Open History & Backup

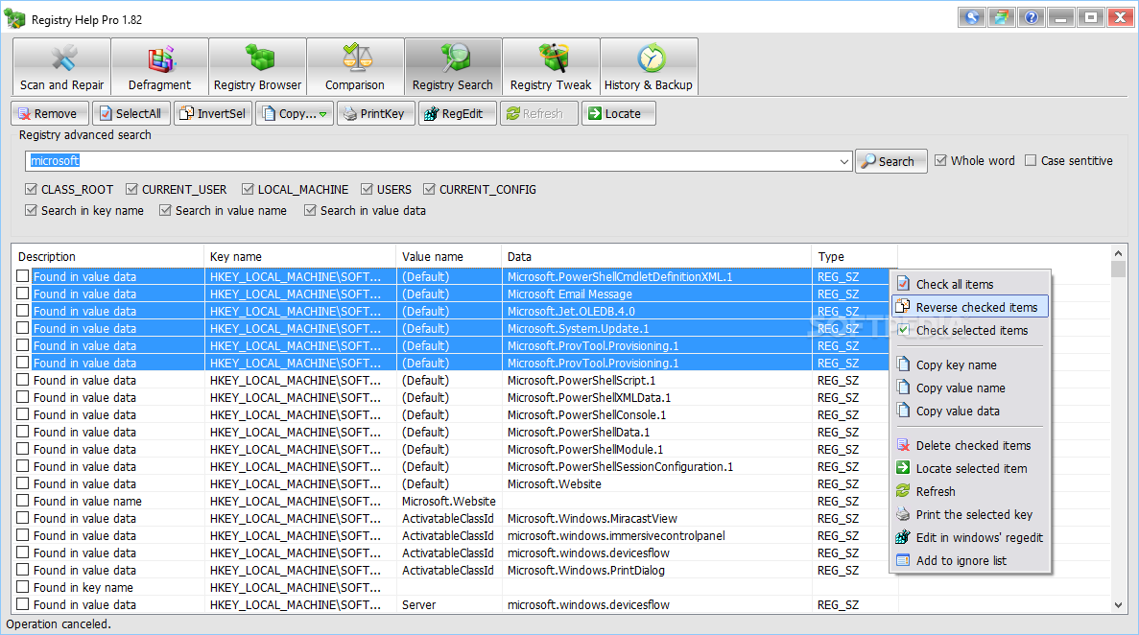click(649, 67)
